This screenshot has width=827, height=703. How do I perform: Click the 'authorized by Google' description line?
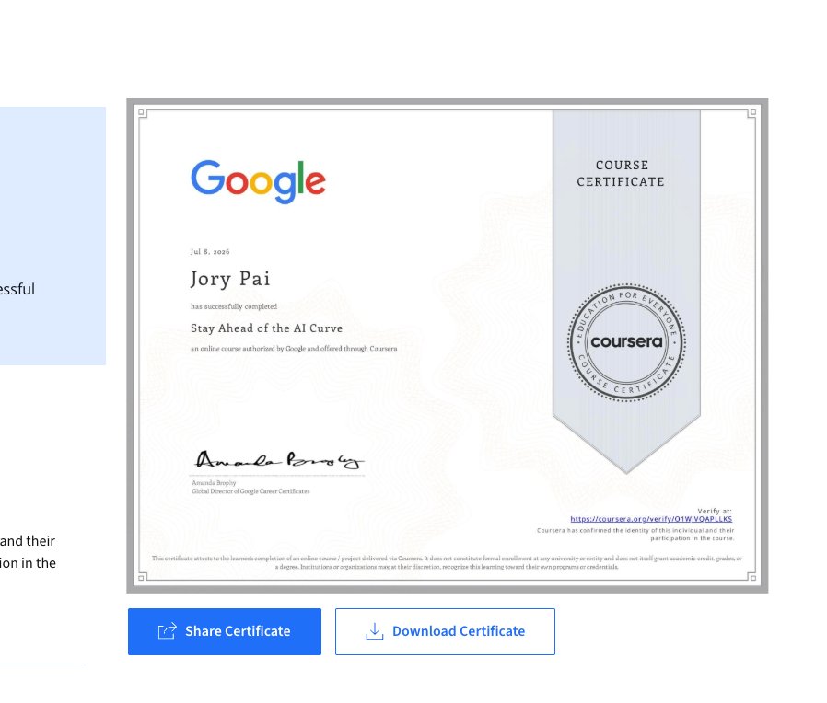[294, 349]
